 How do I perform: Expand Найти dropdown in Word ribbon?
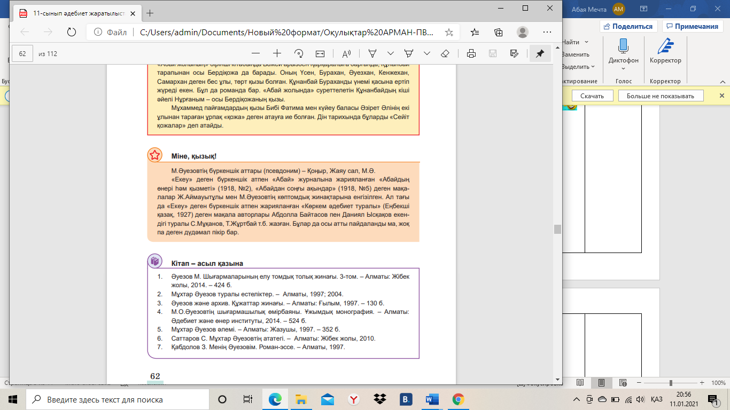(x=586, y=42)
